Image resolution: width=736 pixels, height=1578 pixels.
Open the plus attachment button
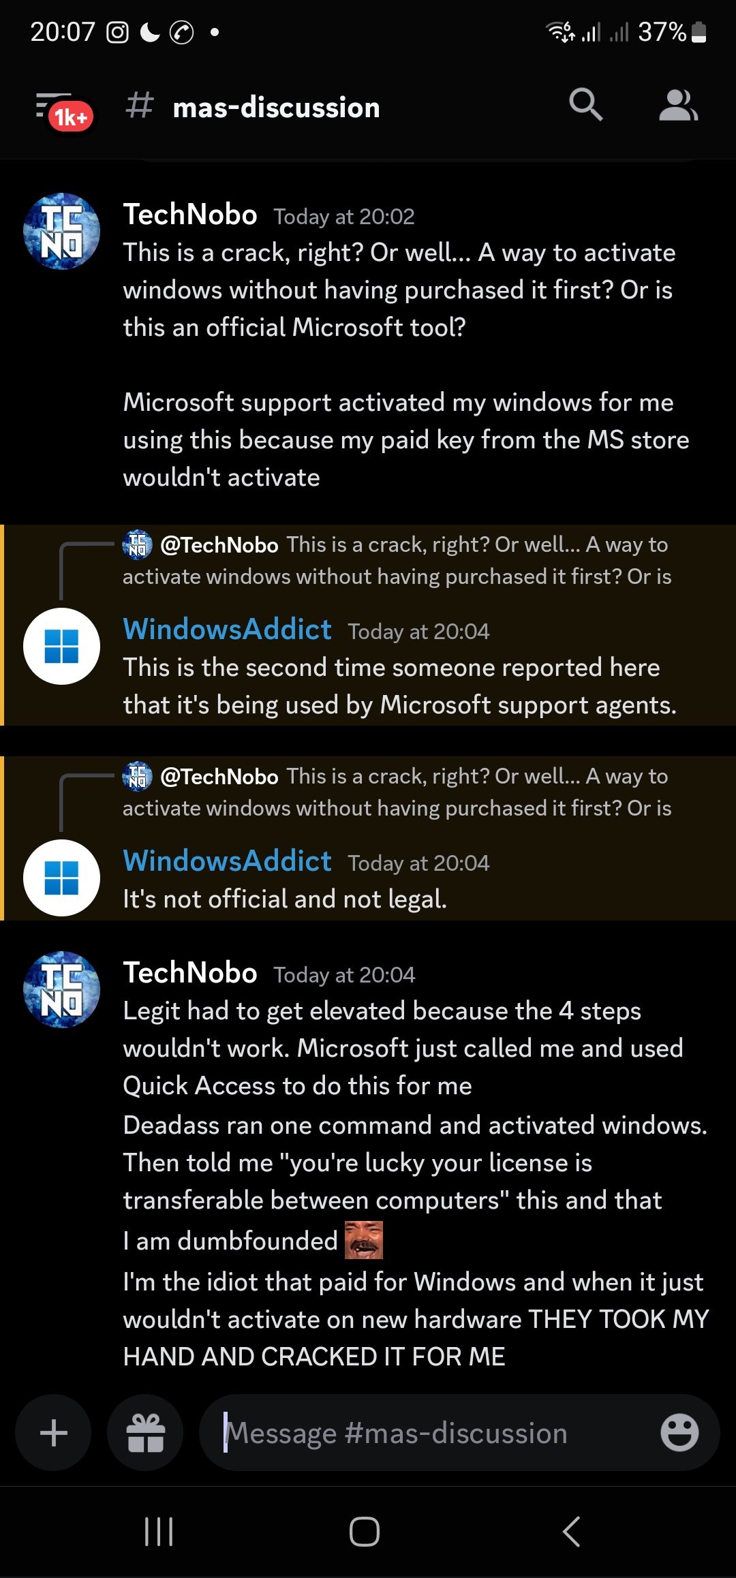pos(54,1432)
